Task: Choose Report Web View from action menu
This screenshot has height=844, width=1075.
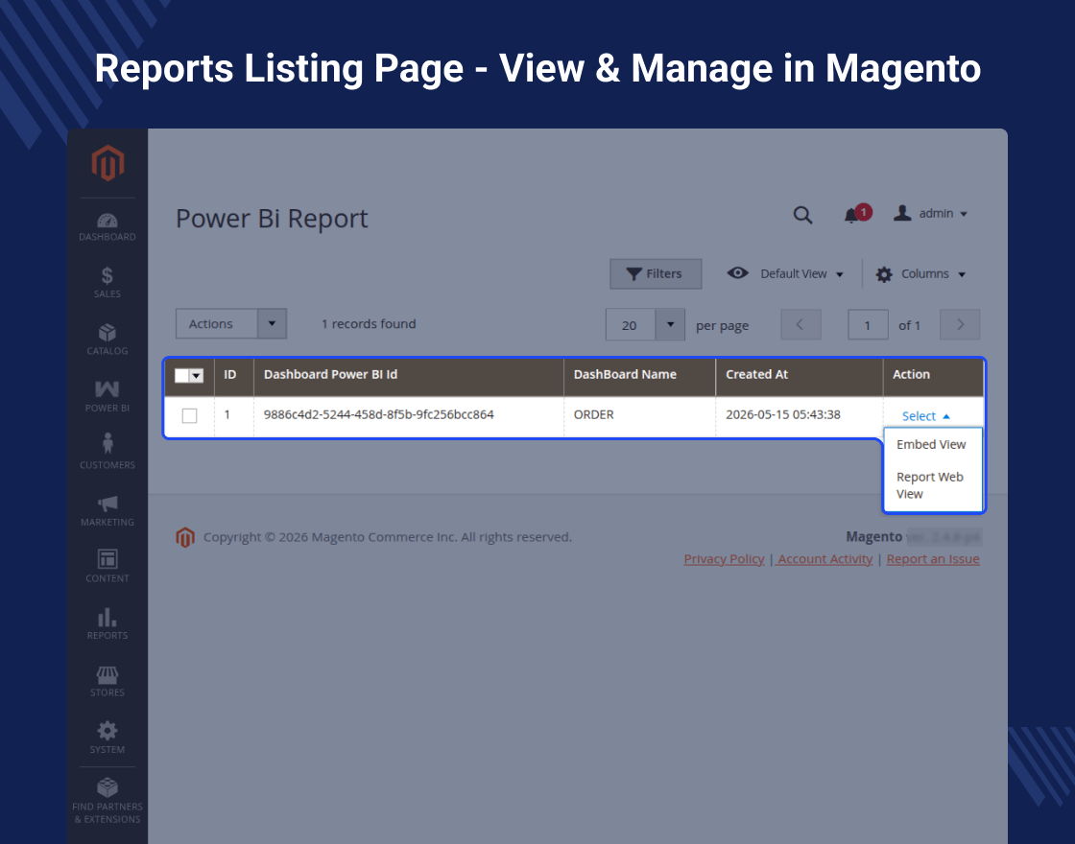Action: pos(933,485)
